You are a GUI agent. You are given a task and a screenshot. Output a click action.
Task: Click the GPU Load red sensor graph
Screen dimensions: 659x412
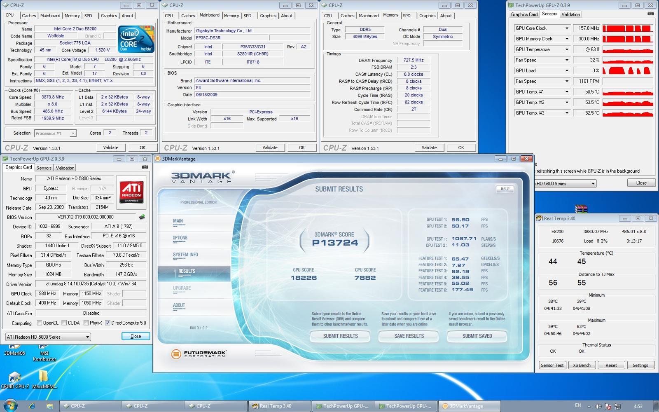628,70
